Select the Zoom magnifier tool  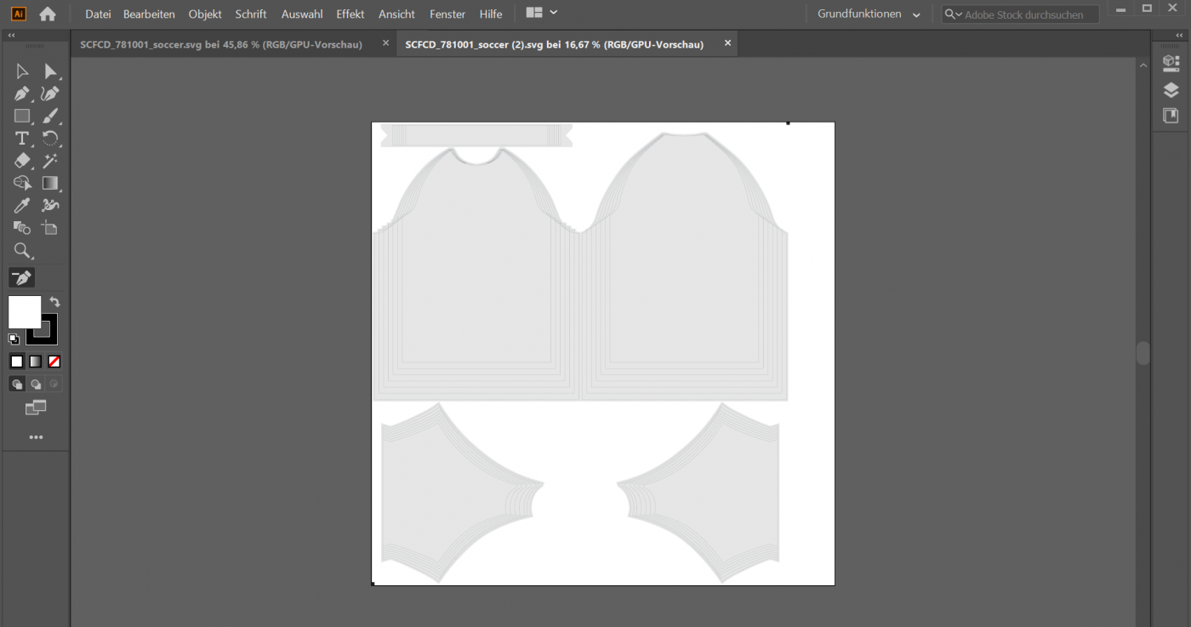click(x=22, y=250)
